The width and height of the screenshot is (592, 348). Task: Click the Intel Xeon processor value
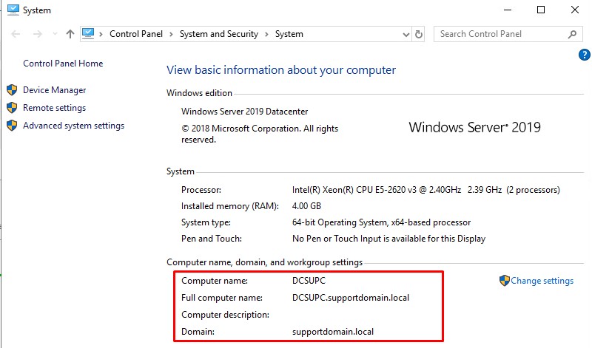(426, 190)
